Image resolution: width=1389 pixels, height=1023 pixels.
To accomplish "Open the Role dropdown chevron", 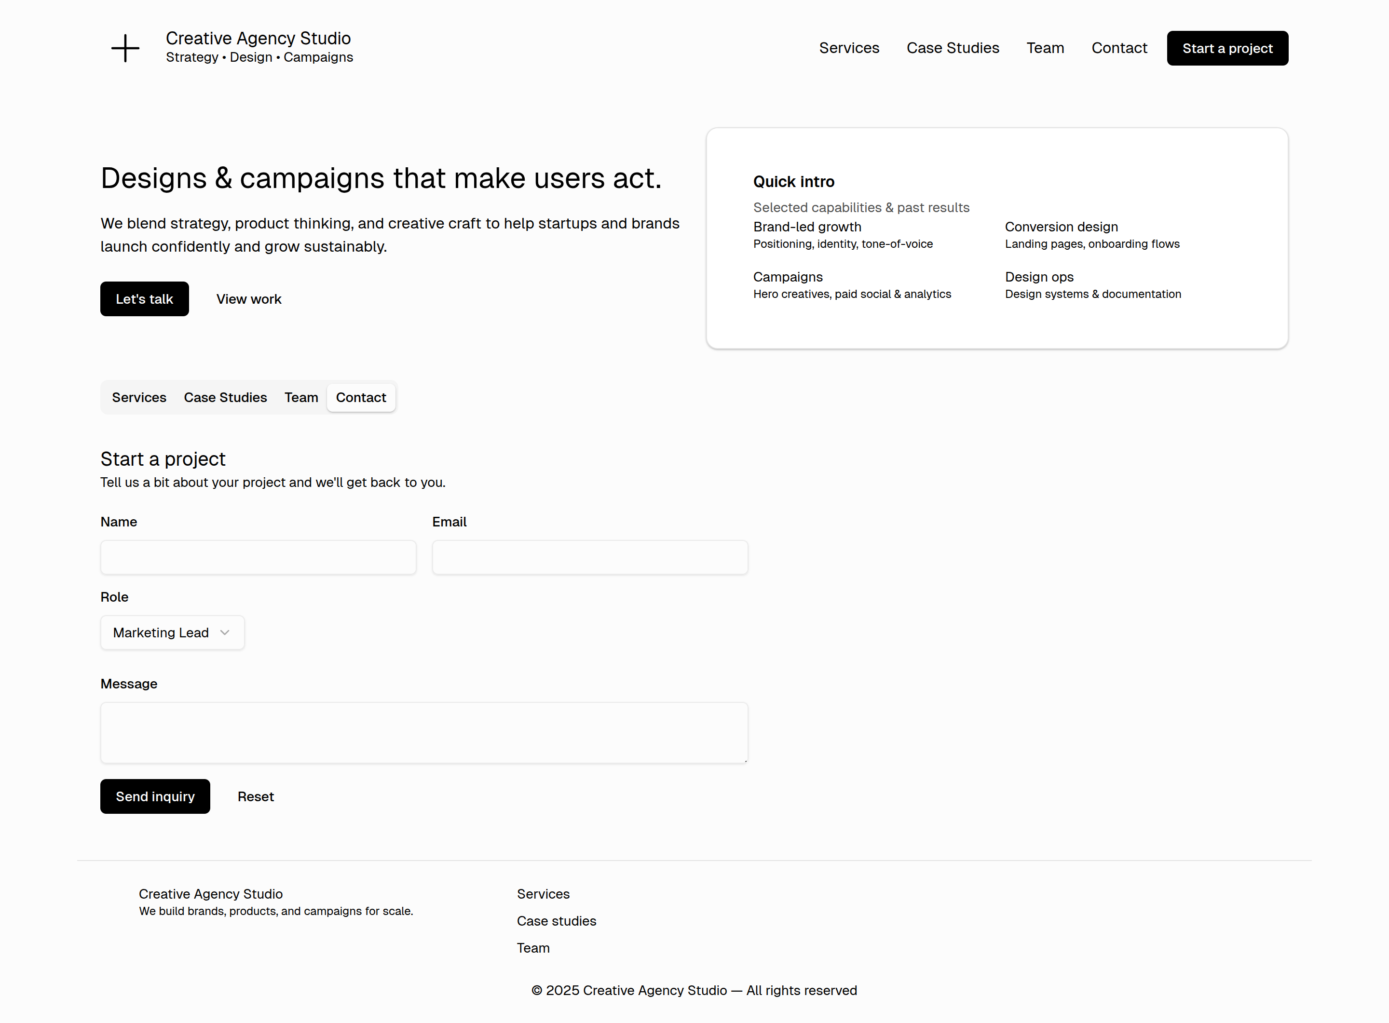I will tap(225, 632).
